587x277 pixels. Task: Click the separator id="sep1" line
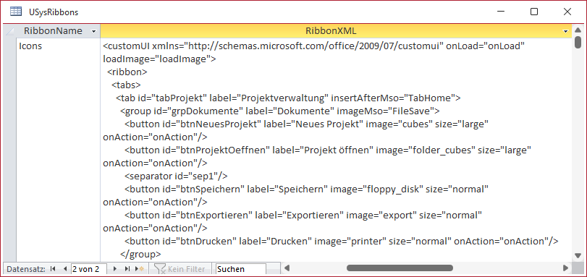(x=176, y=176)
